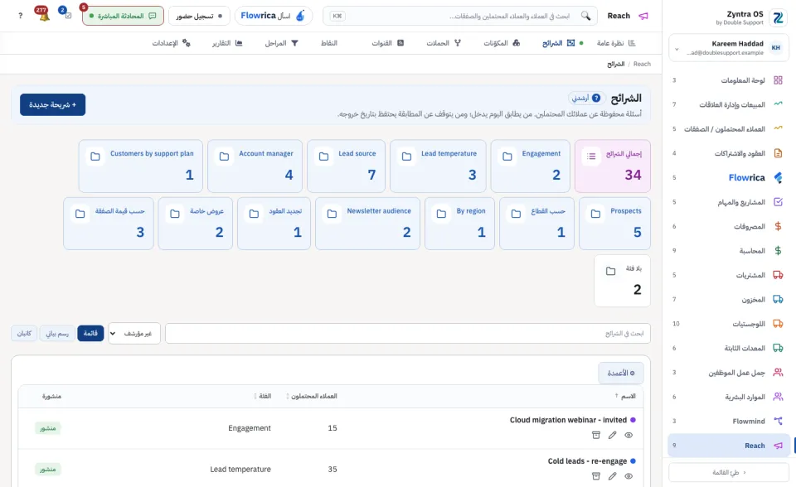Sort by category column الفئة
This screenshot has height=487, width=796.
point(263,396)
